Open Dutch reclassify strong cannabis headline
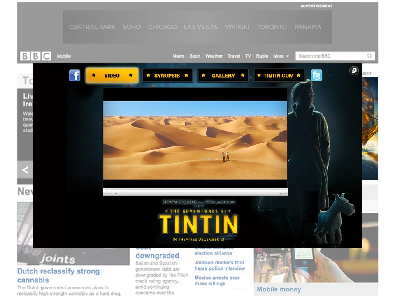Viewport: 395px width, 296px height. [58, 275]
